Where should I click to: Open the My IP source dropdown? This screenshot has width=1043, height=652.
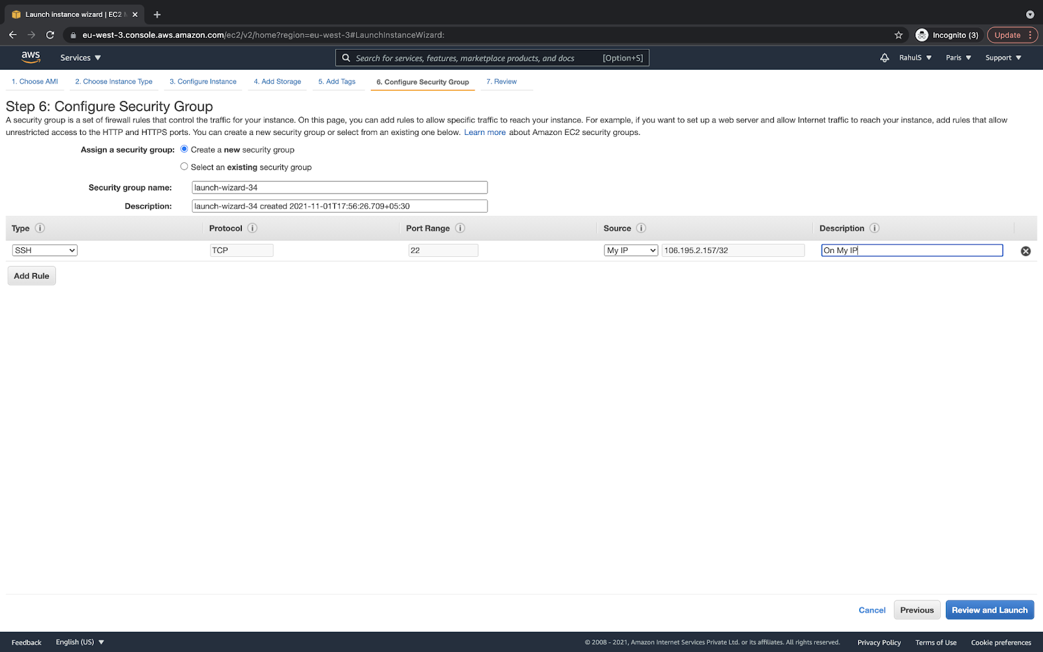coord(631,250)
